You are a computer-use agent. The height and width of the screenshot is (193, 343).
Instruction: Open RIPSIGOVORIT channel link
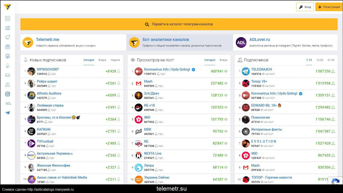point(48,69)
